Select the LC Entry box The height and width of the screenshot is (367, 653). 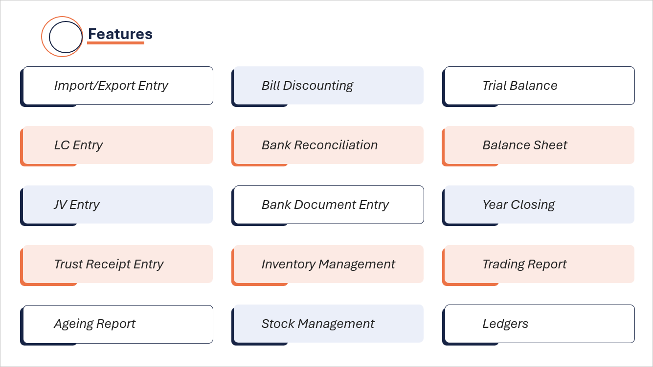pyautogui.click(x=118, y=145)
